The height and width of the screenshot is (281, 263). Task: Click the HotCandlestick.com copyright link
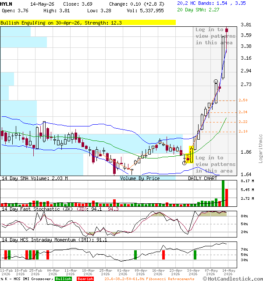(x=233, y=279)
